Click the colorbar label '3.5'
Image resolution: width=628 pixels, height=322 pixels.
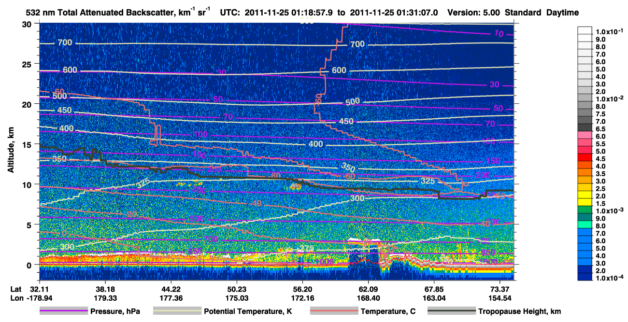click(599, 173)
